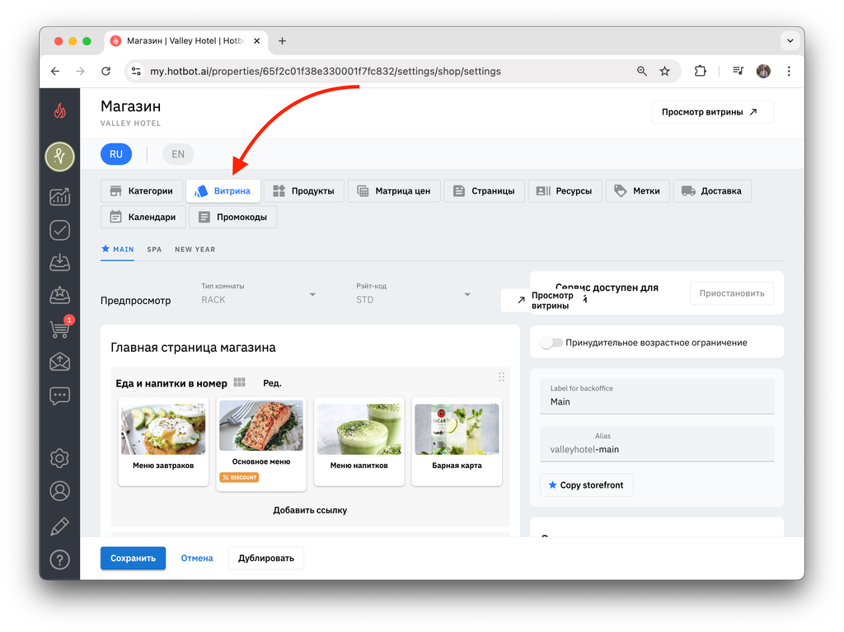Open the media control playlist icon
Viewport: 844px width, 632px height.
[738, 71]
